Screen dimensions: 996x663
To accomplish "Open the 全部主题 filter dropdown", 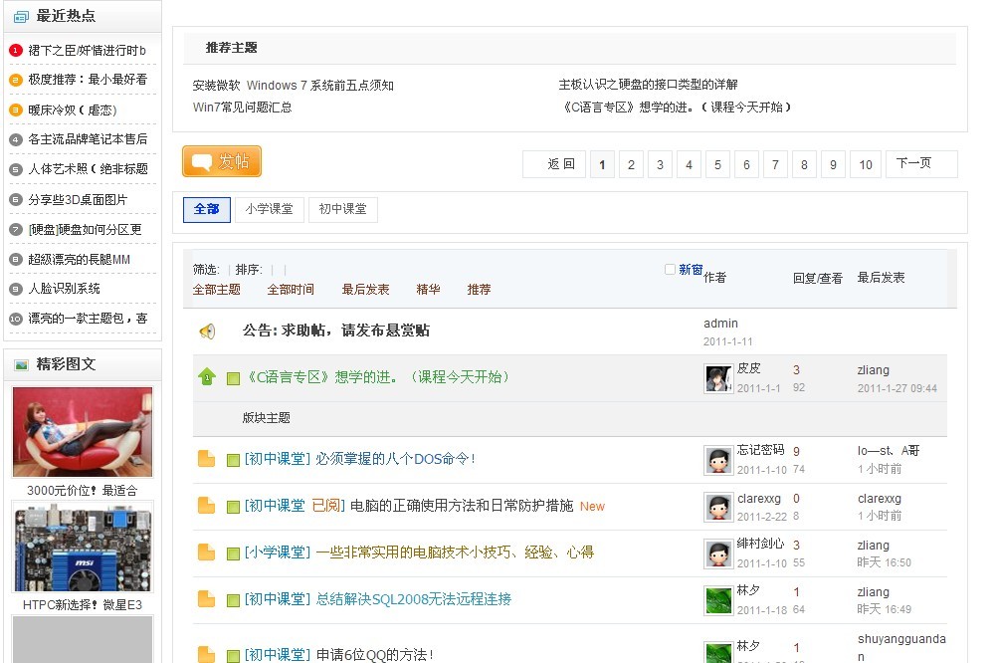I will (x=216, y=290).
